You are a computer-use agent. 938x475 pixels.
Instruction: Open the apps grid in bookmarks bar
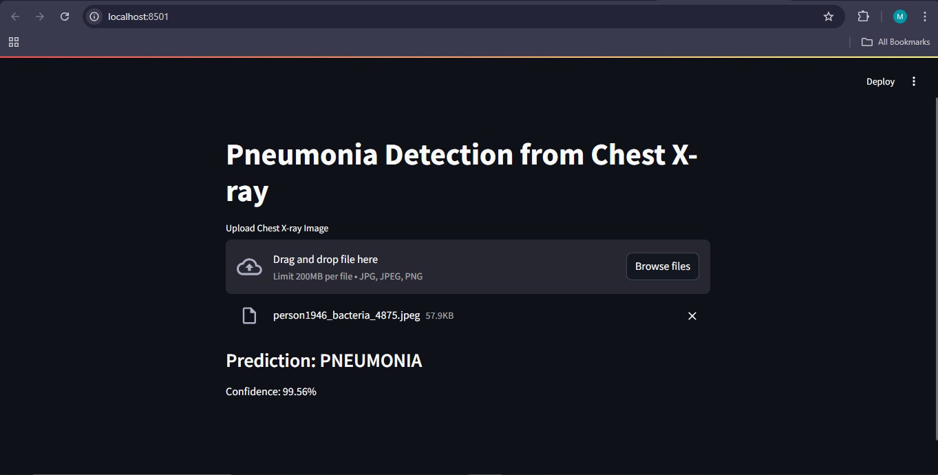pos(14,42)
